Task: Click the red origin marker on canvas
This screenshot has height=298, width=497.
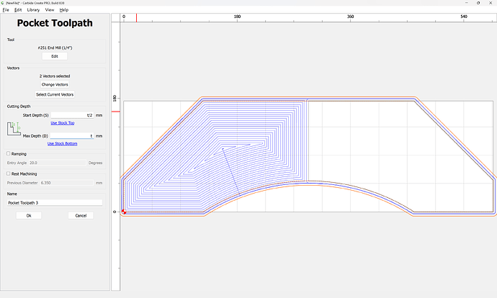Action: click(124, 212)
